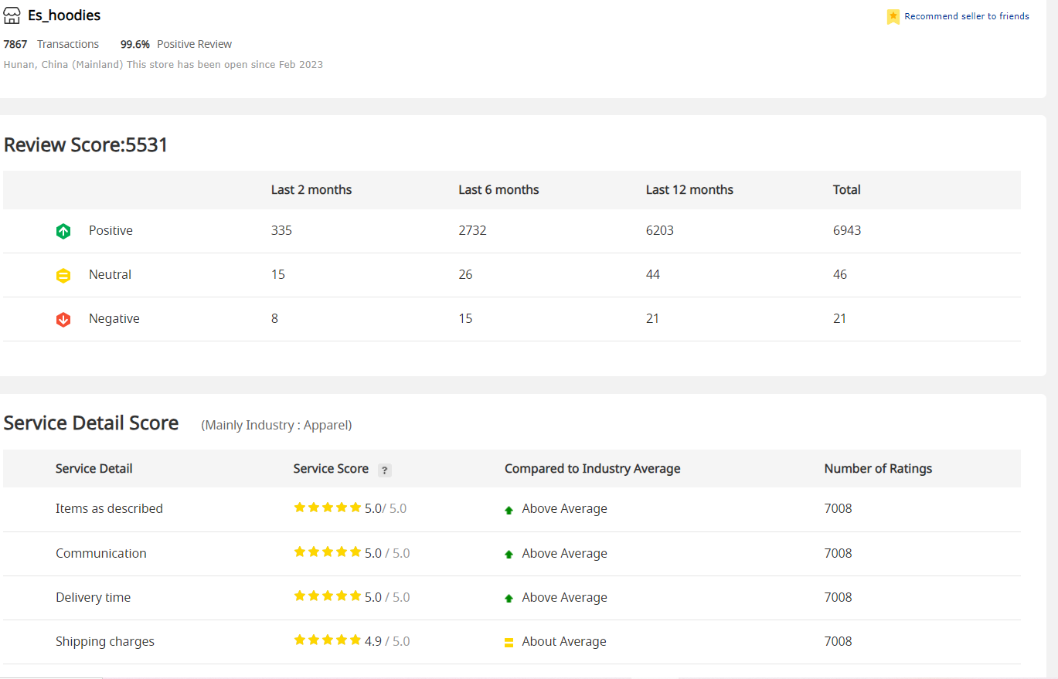This screenshot has height=679, width=1058.
Task: Click the store icon beside Es_hoodies
Action: 12,15
